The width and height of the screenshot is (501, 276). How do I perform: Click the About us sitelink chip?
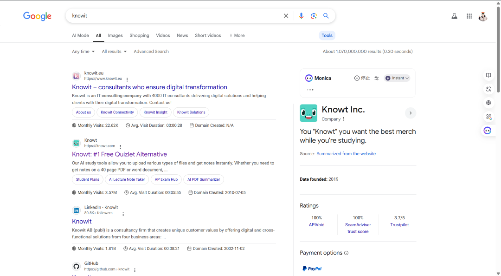click(x=83, y=112)
